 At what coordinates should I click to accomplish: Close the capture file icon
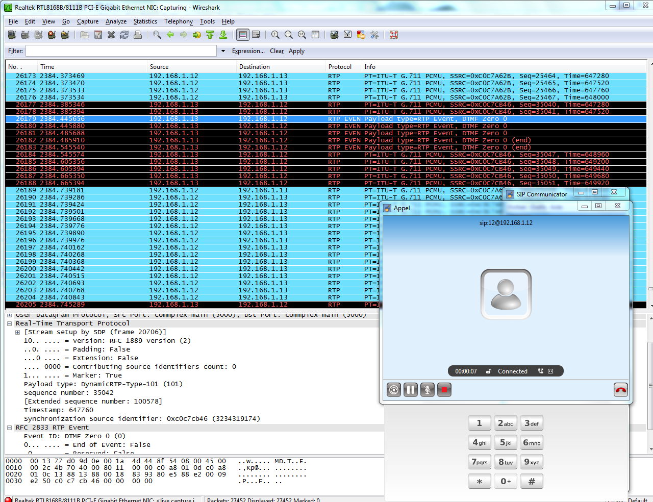tap(111, 35)
